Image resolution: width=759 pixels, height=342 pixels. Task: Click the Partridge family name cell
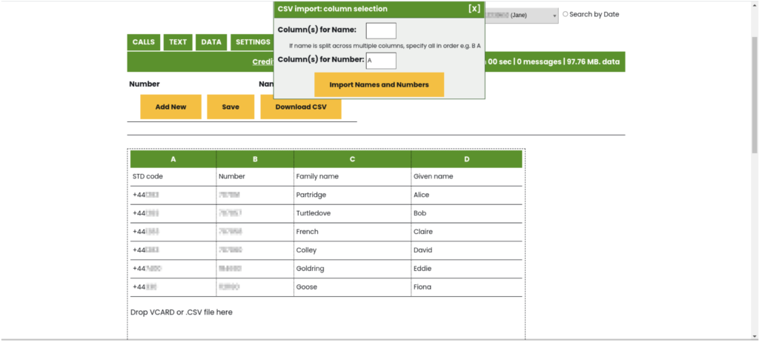pyautogui.click(x=311, y=195)
